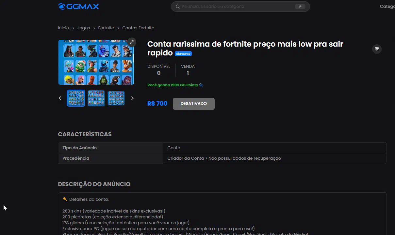This screenshot has height=235, width=395.
Task: Click the diamante seller badge
Action: (x=183, y=53)
